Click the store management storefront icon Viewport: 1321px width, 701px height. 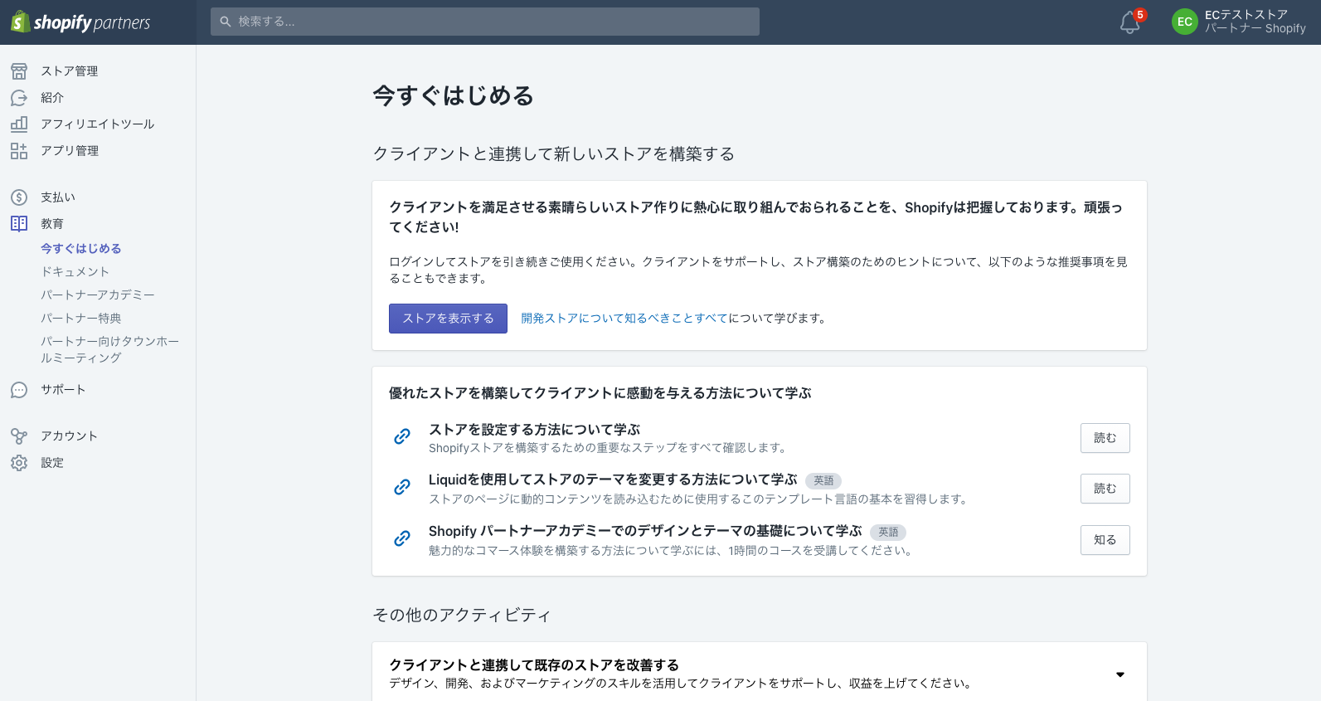[x=19, y=71]
